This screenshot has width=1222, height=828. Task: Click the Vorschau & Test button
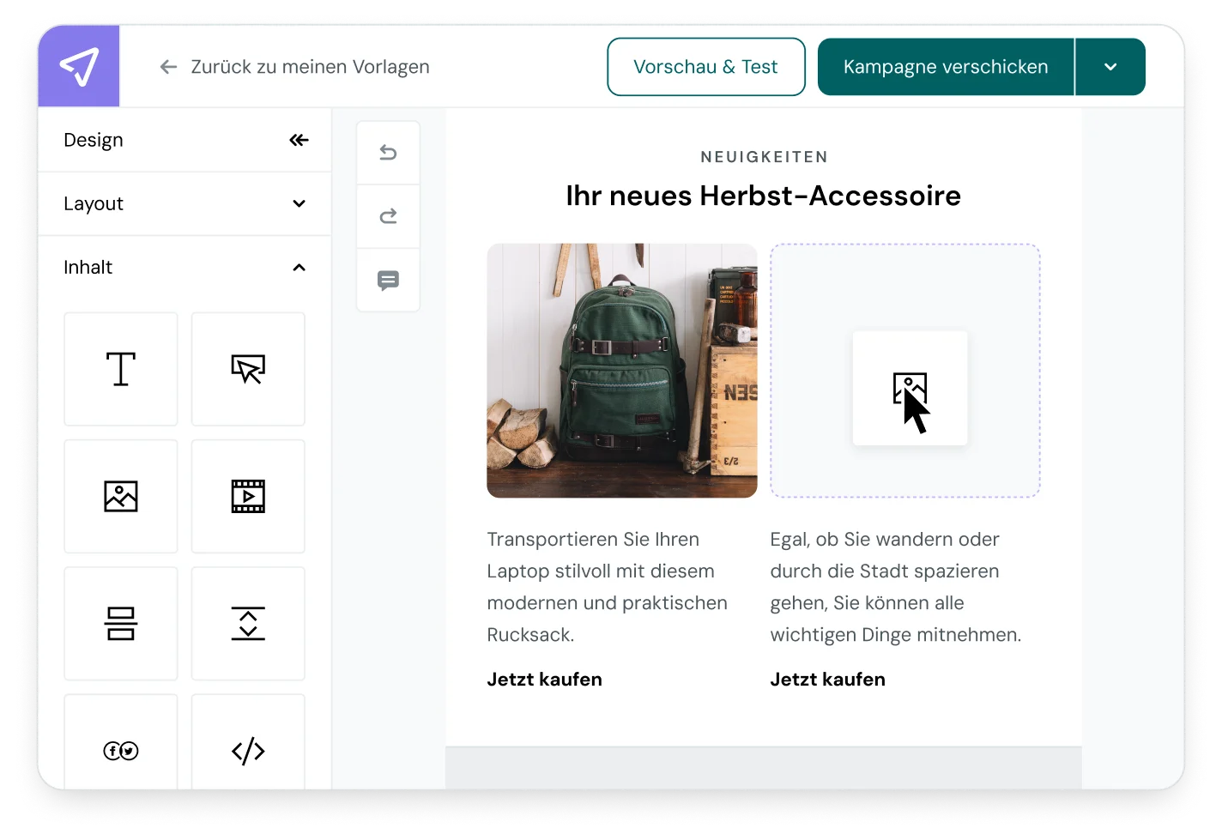tap(705, 67)
